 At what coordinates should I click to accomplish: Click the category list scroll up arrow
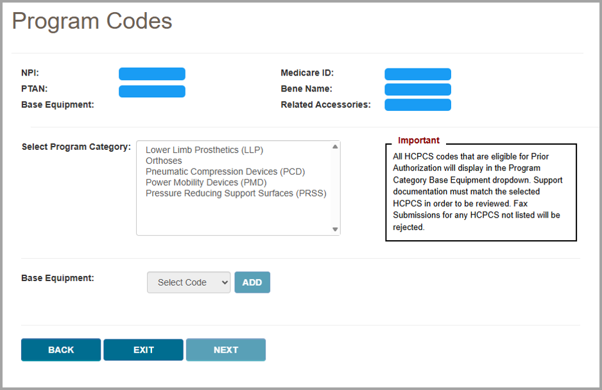[335, 147]
